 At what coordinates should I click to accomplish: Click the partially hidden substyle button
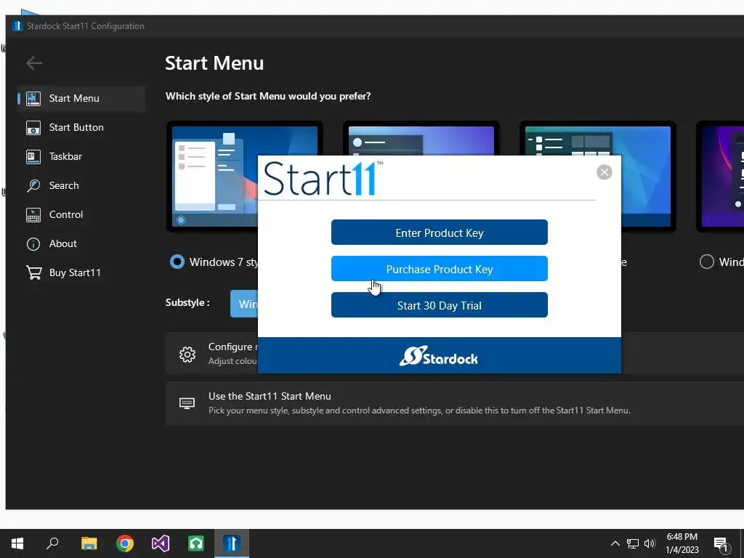[x=244, y=304]
